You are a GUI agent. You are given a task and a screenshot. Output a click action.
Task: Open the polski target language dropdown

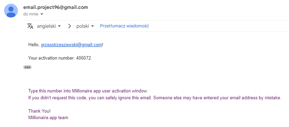[85, 26]
